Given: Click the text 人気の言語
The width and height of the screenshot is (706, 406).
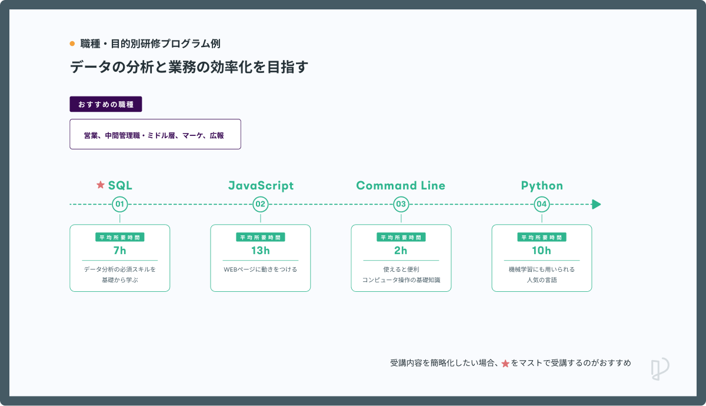Looking at the screenshot, I should (542, 280).
